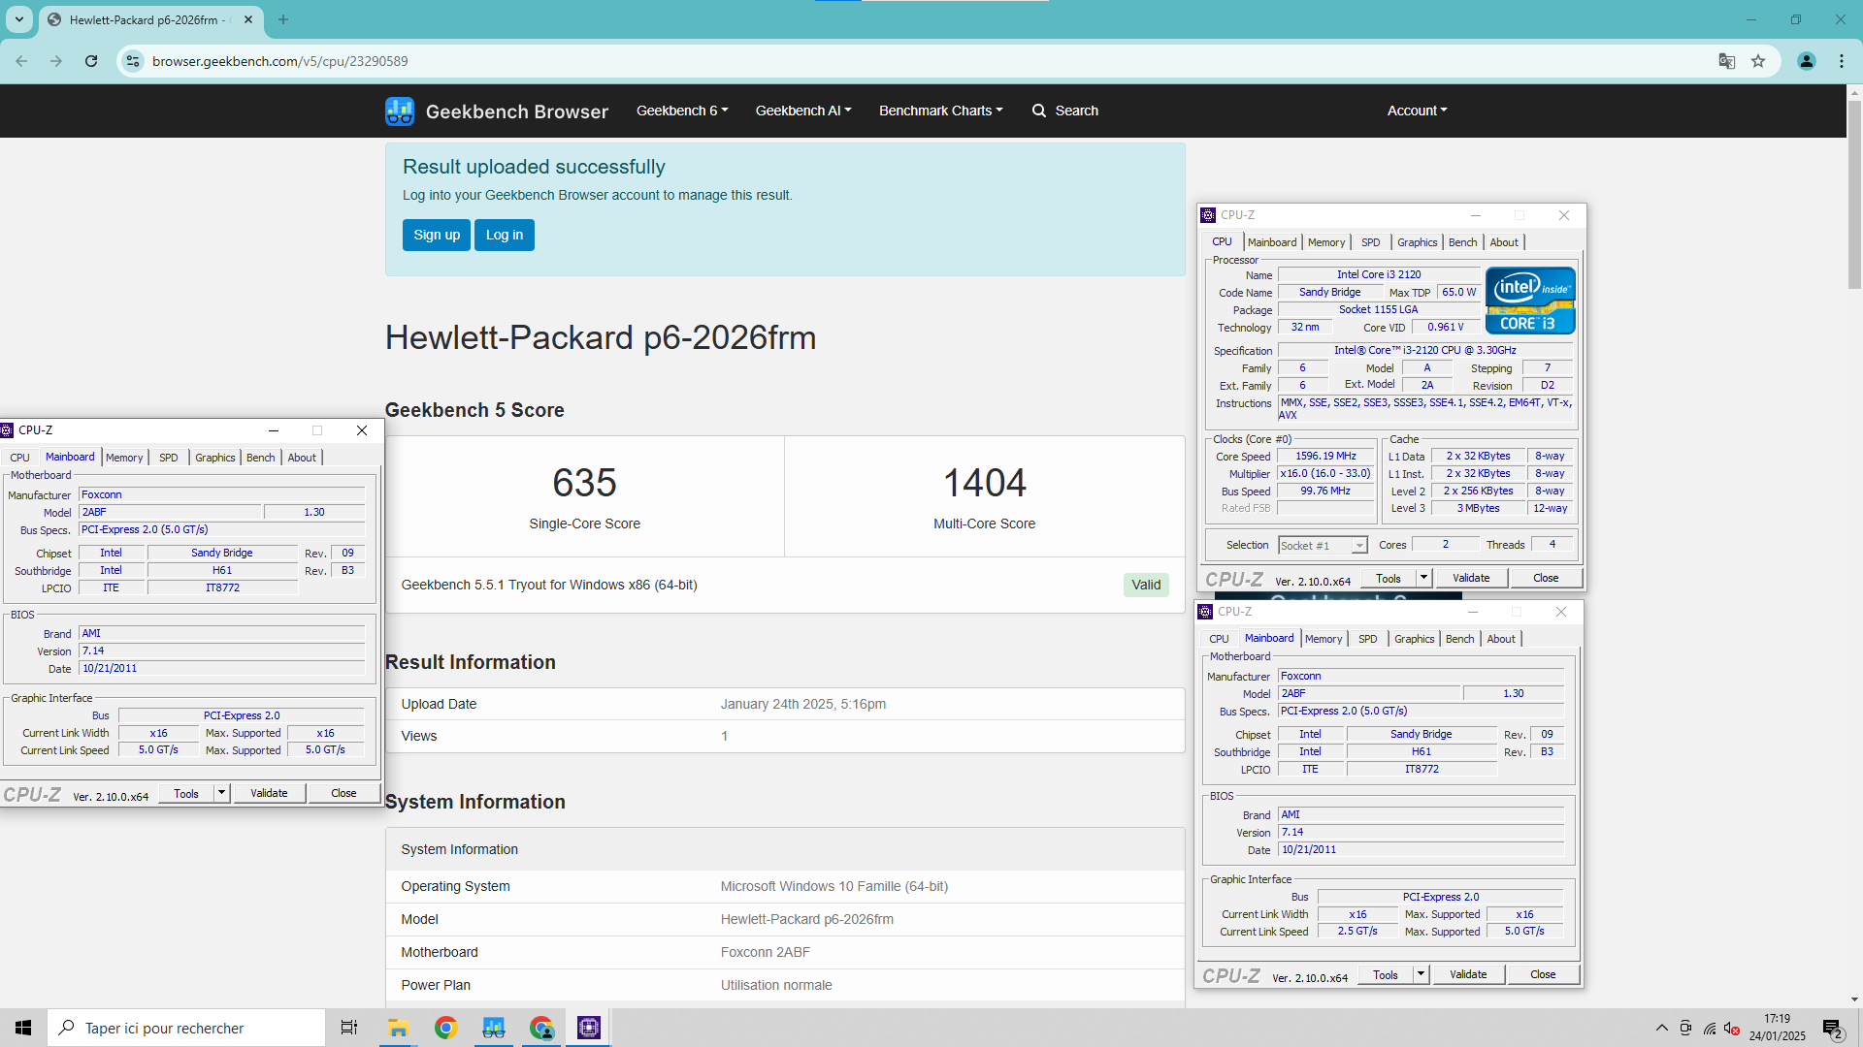
Task: Open the Geekbench app on the taskbar
Action: 494,1028
